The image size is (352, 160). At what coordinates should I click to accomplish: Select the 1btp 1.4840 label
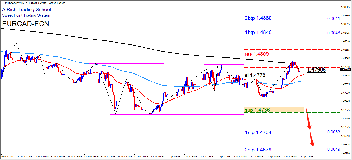click(258, 33)
